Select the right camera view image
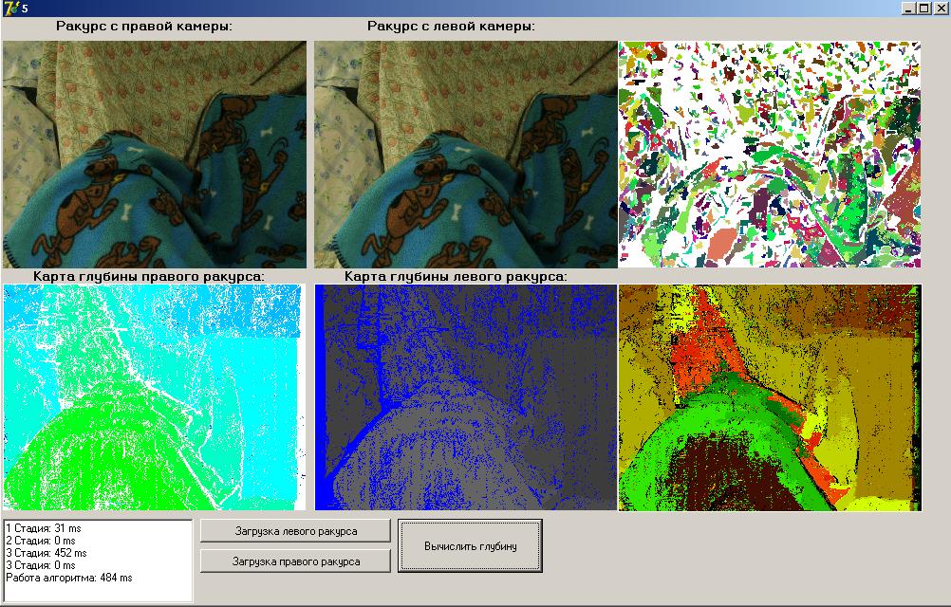The image size is (951, 607). pos(154,155)
